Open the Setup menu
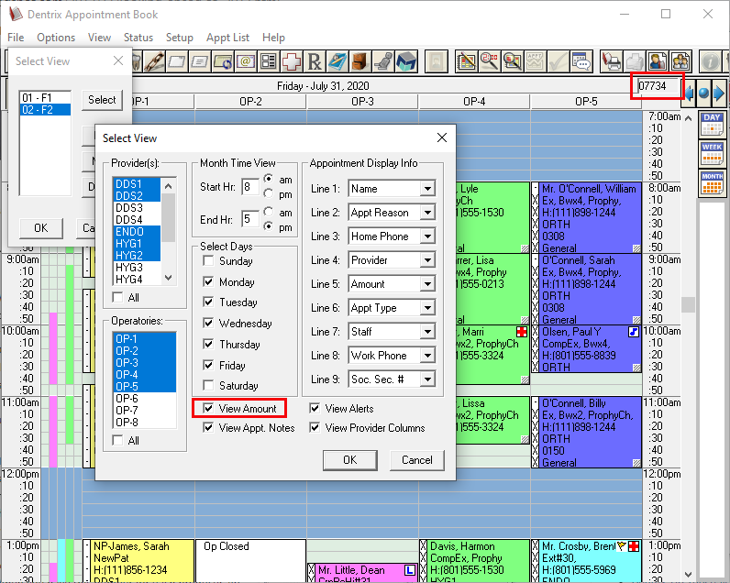 pyautogui.click(x=179, y=38)
